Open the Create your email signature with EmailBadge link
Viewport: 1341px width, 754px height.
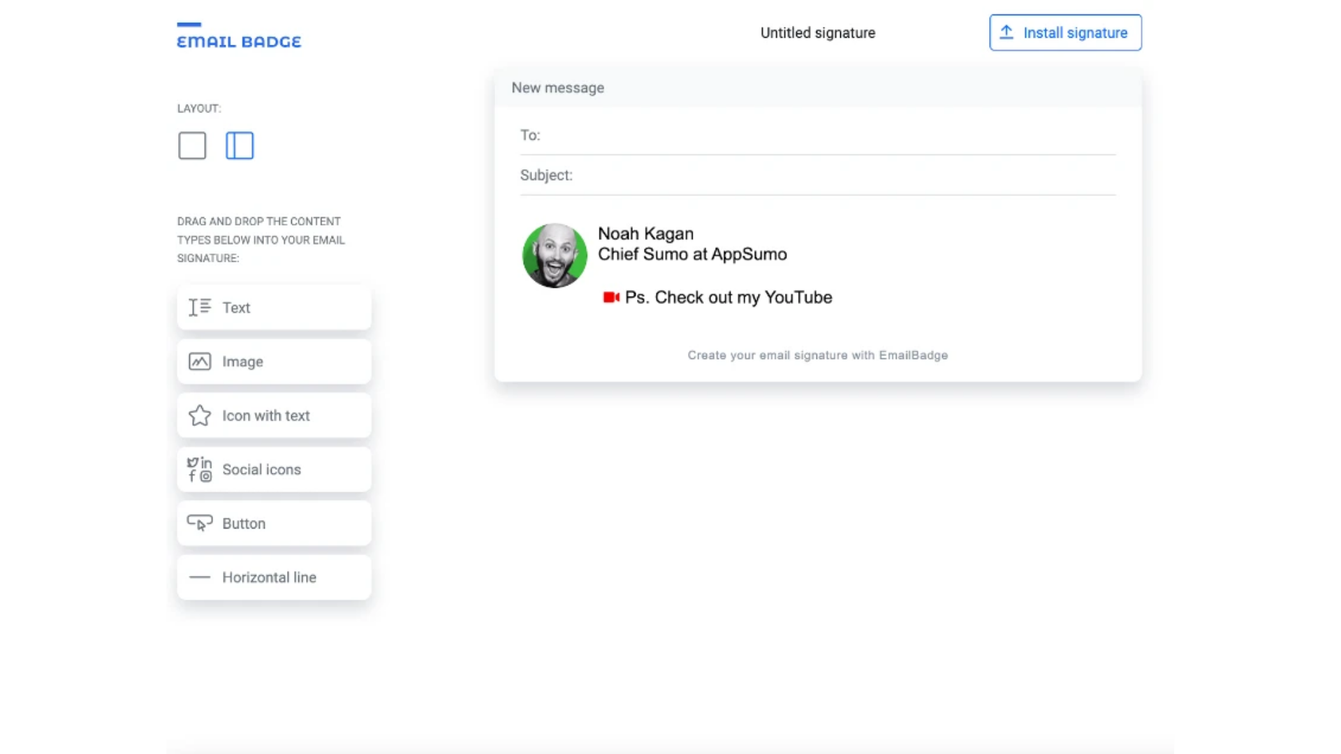(x=817, y=355)
